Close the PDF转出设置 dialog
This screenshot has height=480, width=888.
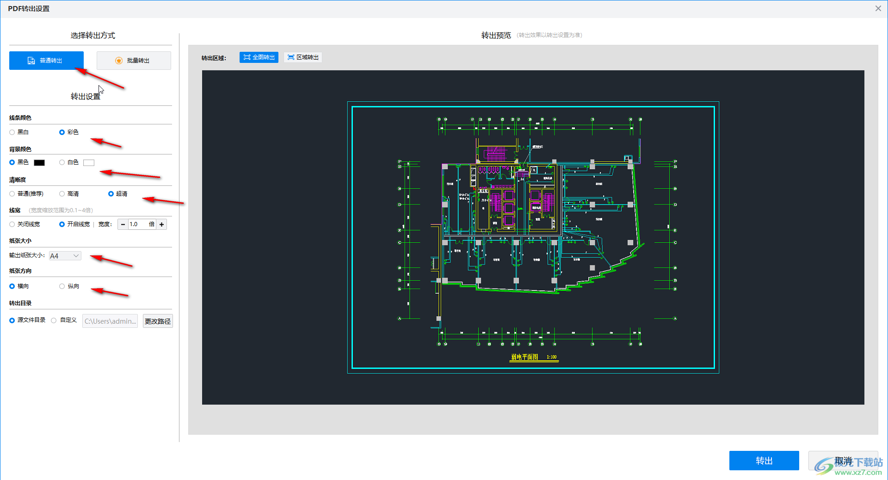(878, 8)
